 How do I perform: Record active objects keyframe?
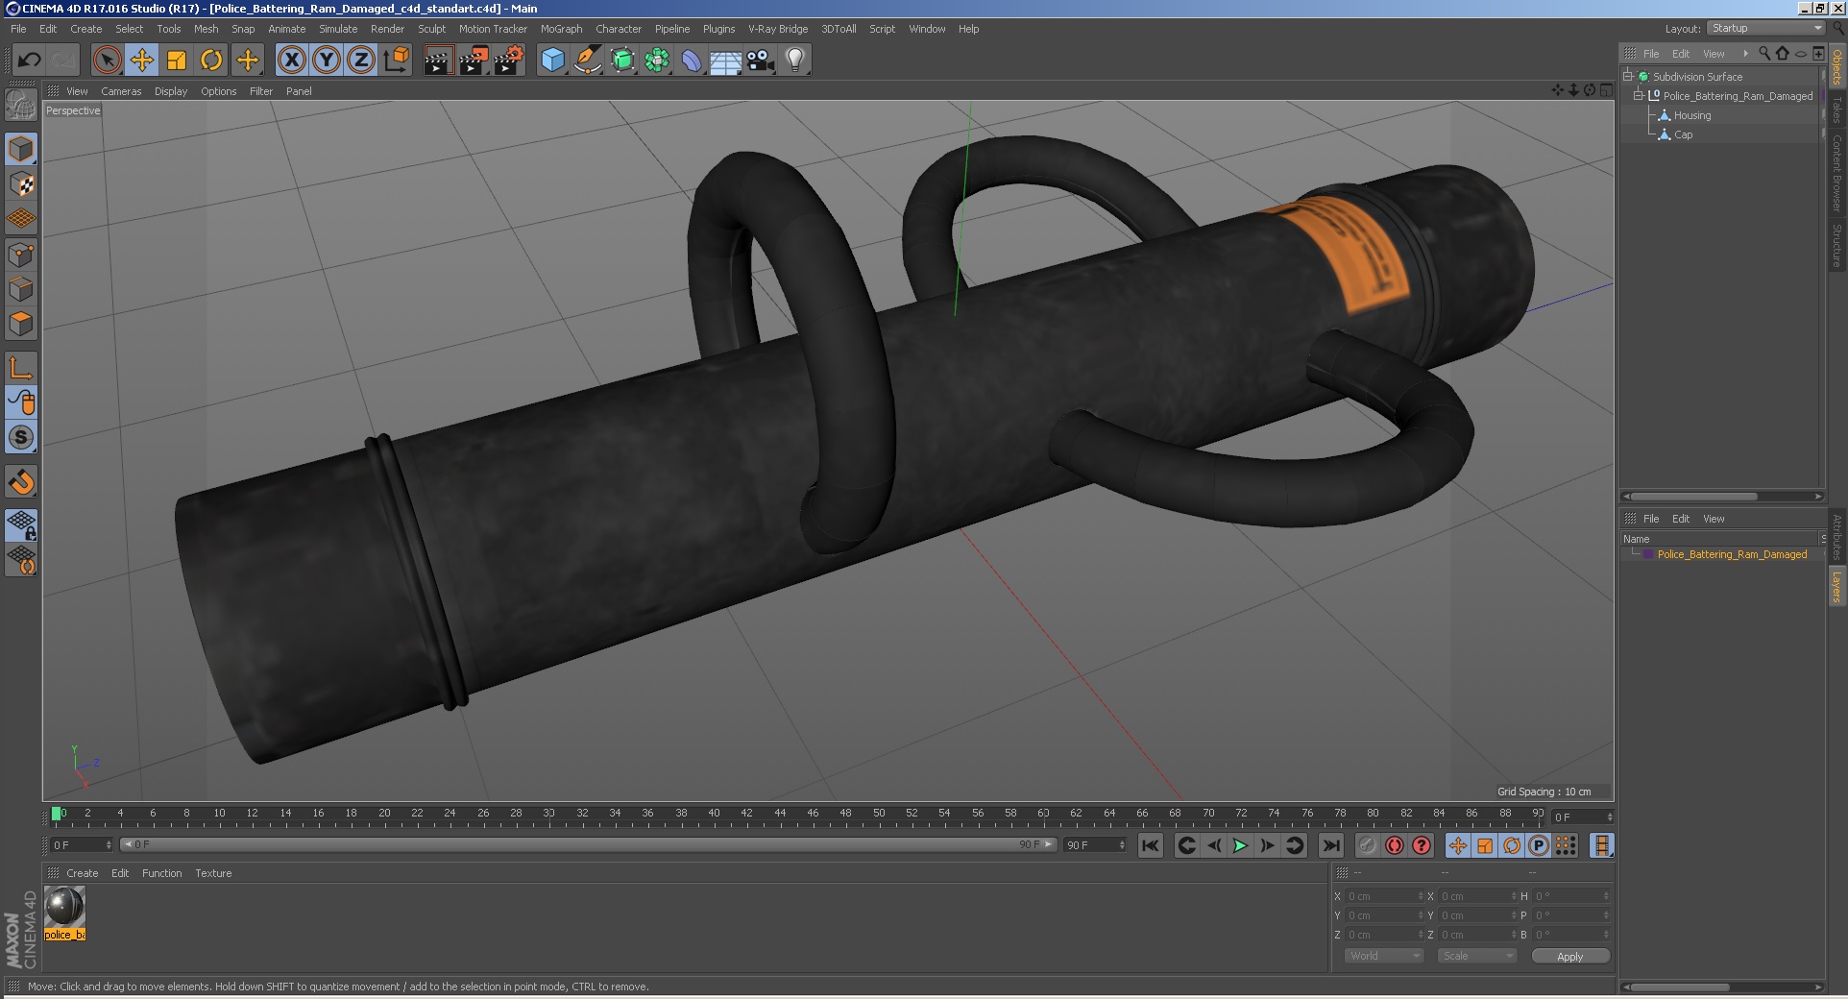click(1367, 845)
